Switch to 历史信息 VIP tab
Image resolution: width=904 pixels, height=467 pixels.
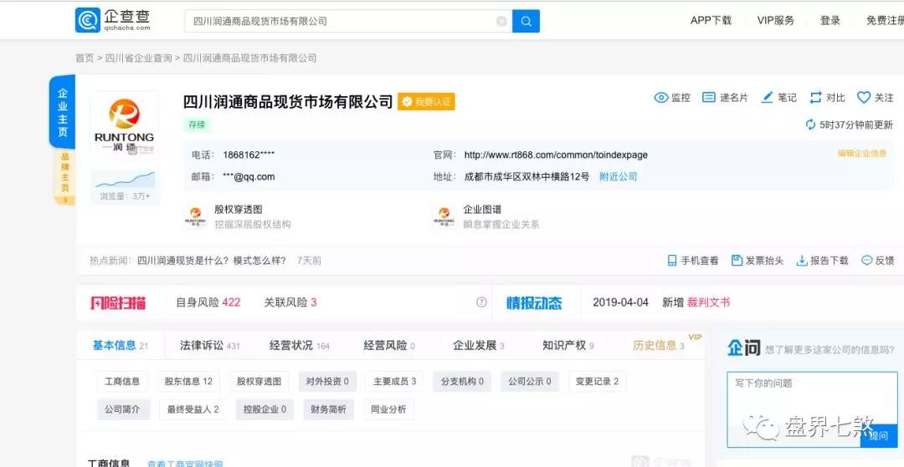click(659, 346)
